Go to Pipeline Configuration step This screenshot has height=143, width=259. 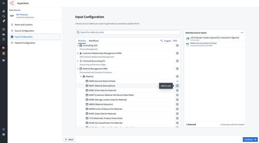click(35, 43)
